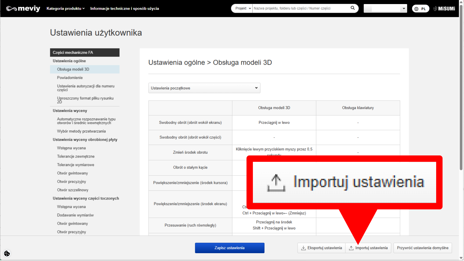Open the Kategoria produktu menu
Image resolution: width=464 pixels, height=261 pixels.
[66, 8]
